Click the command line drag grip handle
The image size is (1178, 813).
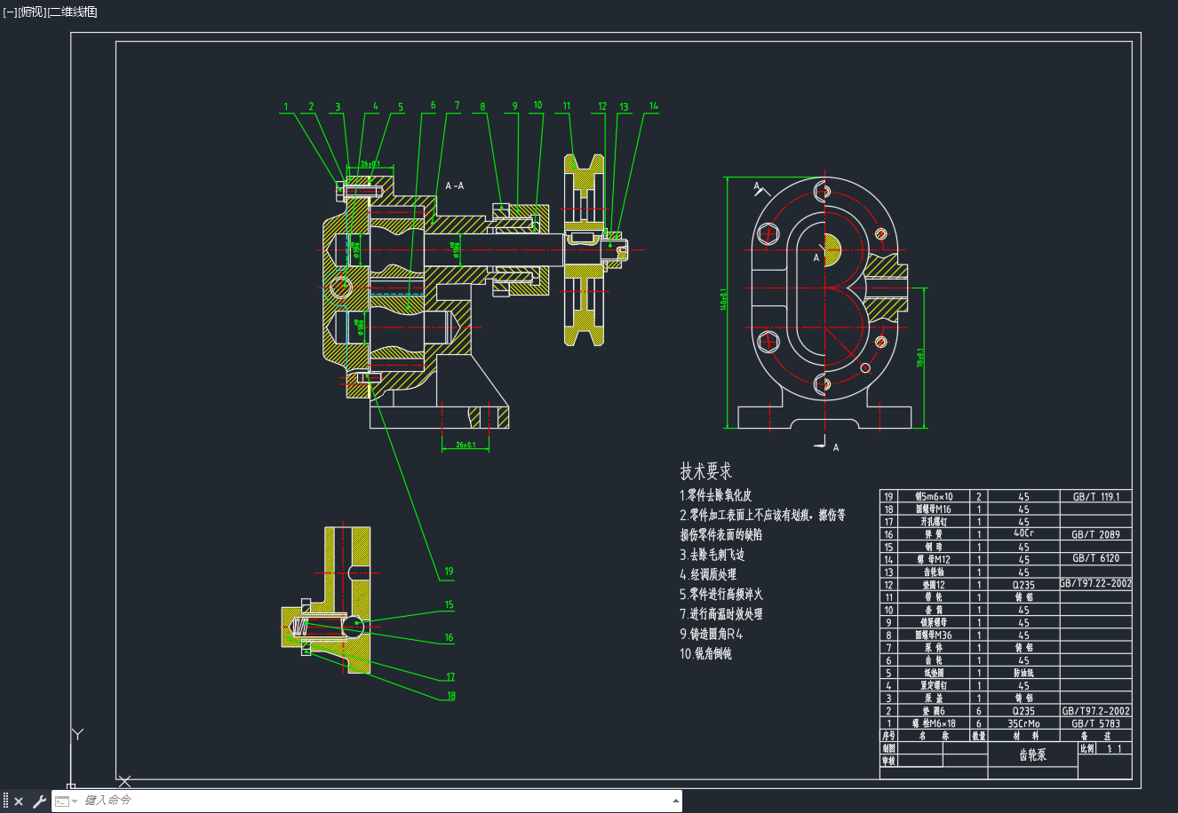(5, 801)
